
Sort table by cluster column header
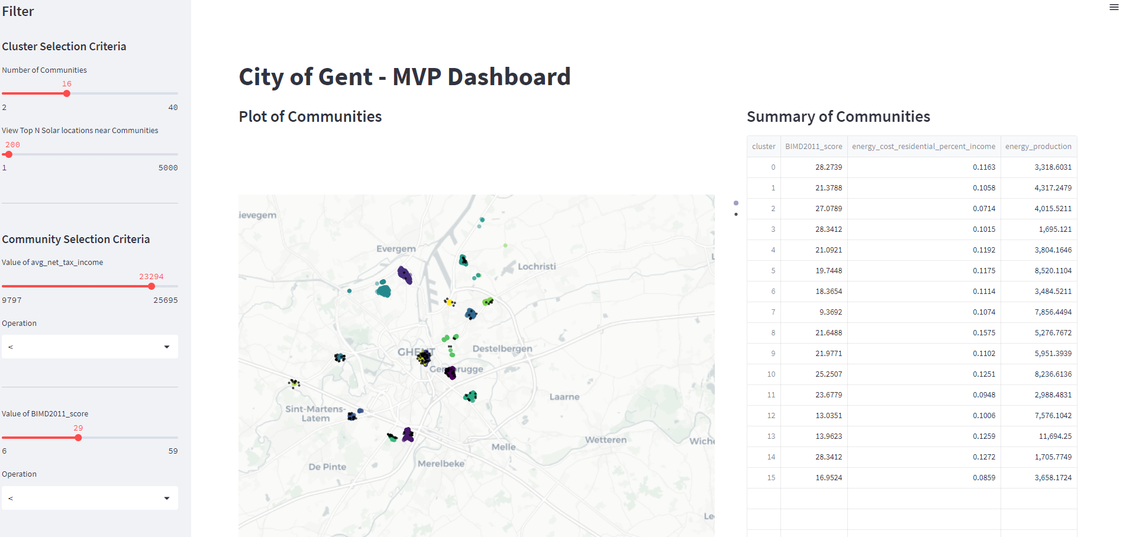coord(763,147)
